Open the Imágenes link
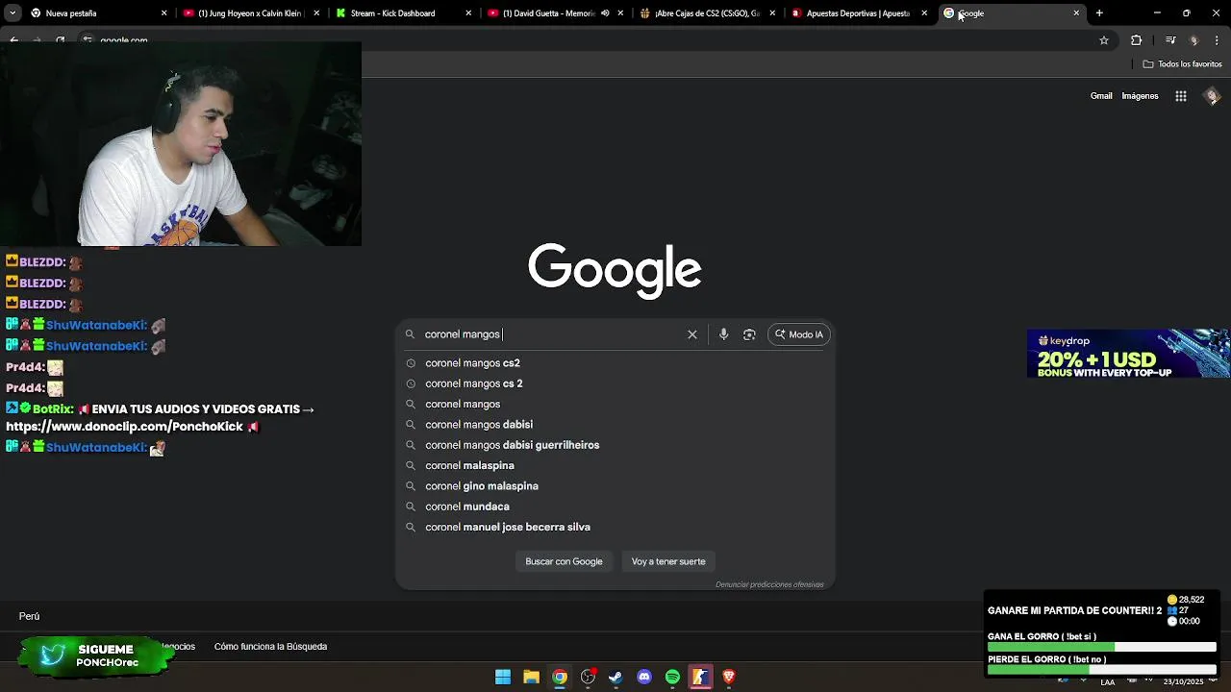Image resolution: width=1231 pixels, height=692 pixels. point(1140,96)
